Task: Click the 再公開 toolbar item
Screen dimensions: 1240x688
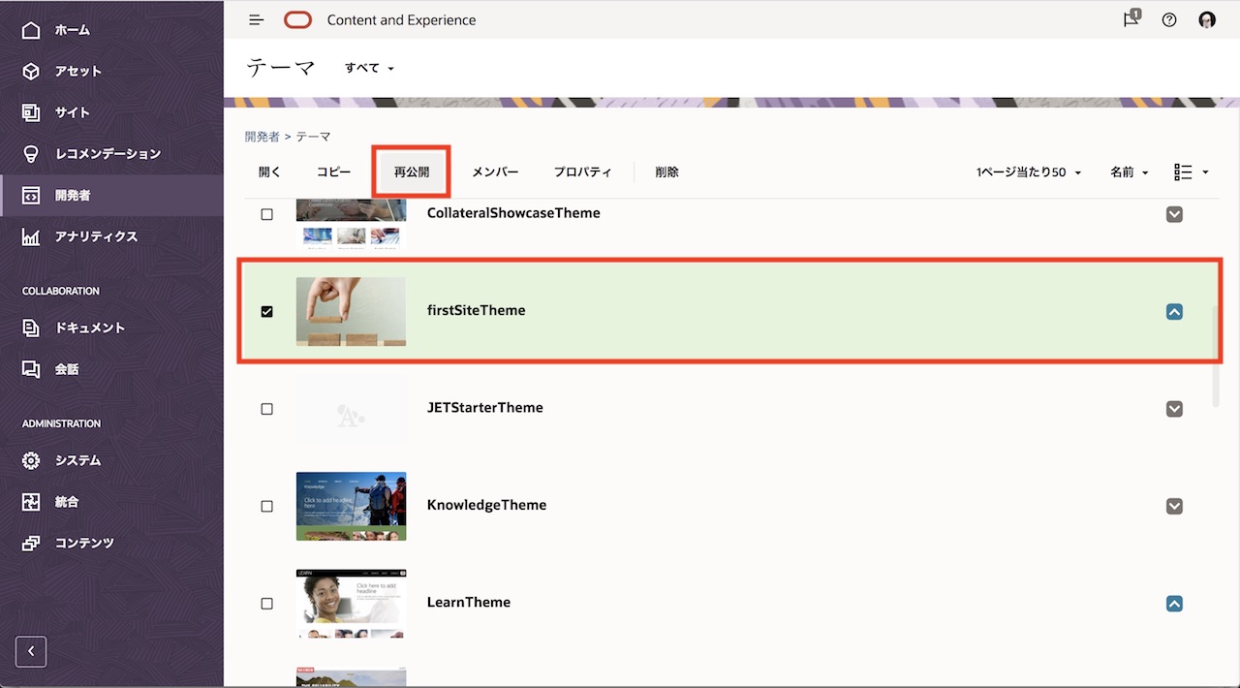Action: [412, 172]
